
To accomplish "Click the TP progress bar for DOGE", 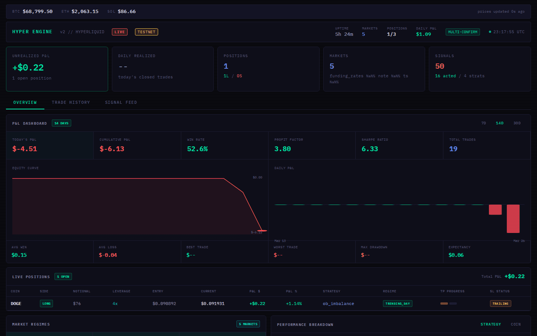I will pos(448,304).
